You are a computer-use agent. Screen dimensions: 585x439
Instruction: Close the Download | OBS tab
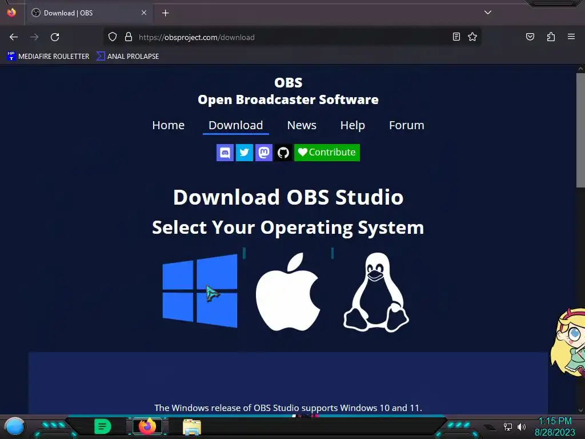tap(144, 13)
